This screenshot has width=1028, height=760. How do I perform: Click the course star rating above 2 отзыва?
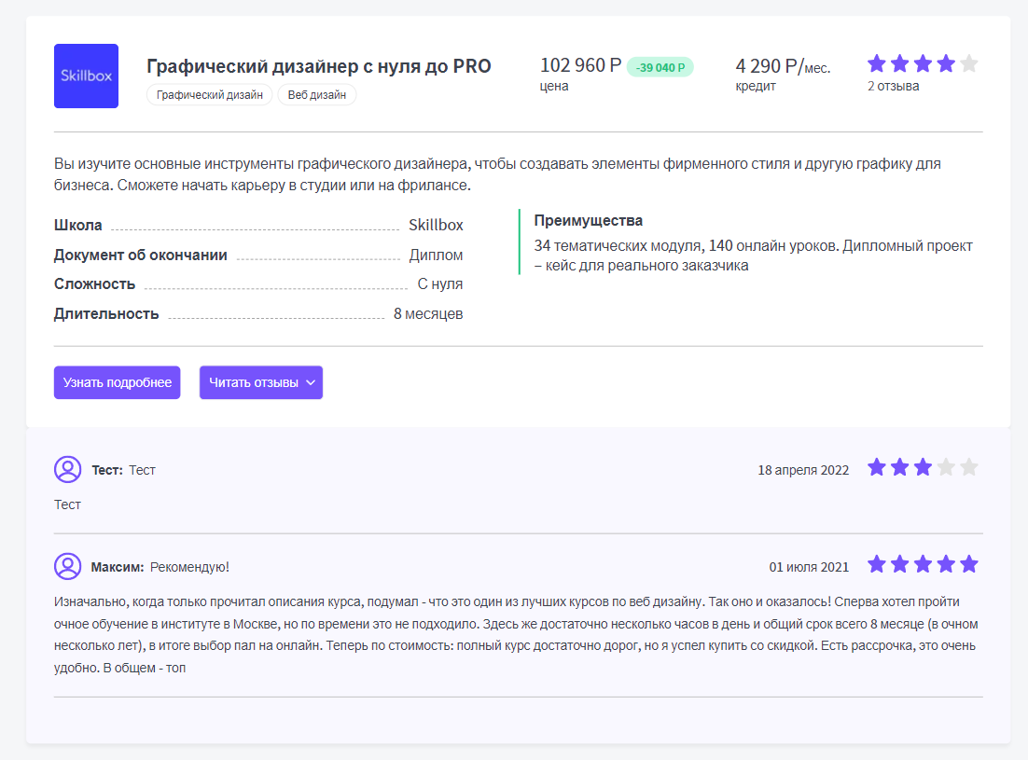[923, 63]
